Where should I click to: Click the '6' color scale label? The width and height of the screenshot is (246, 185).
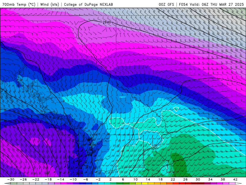(x=123, y=179)
